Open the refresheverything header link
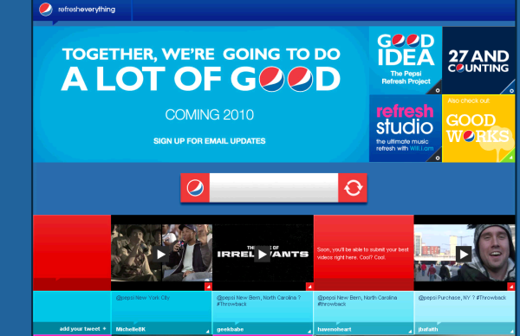The width and height of the screenshot is (520, 336). [x=87, y=10]
